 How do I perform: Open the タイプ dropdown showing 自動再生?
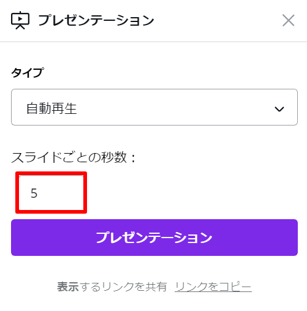pos(154,107)
